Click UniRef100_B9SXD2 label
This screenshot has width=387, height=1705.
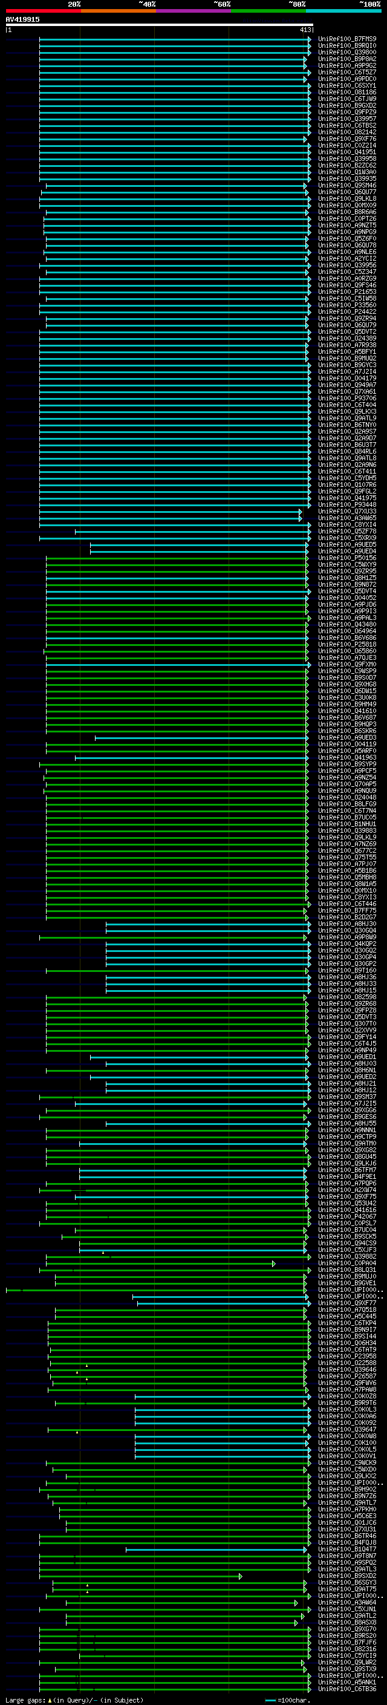pyautogui.click(x=347, y=1576)
